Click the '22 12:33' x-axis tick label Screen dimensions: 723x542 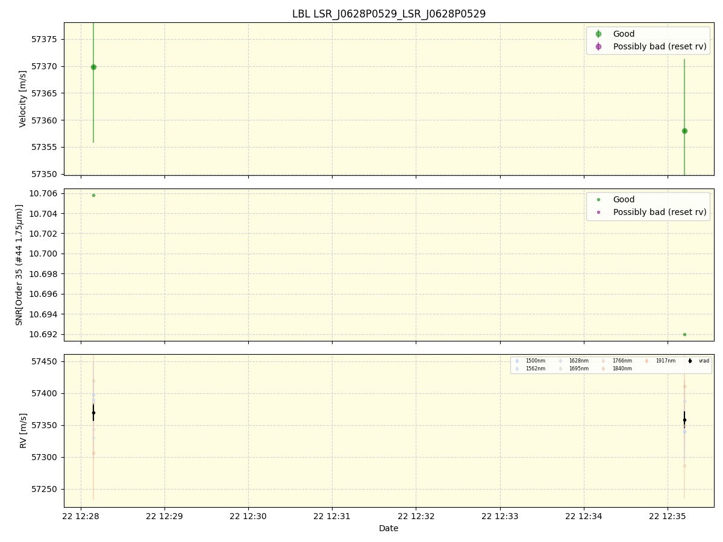coord(499,516)
